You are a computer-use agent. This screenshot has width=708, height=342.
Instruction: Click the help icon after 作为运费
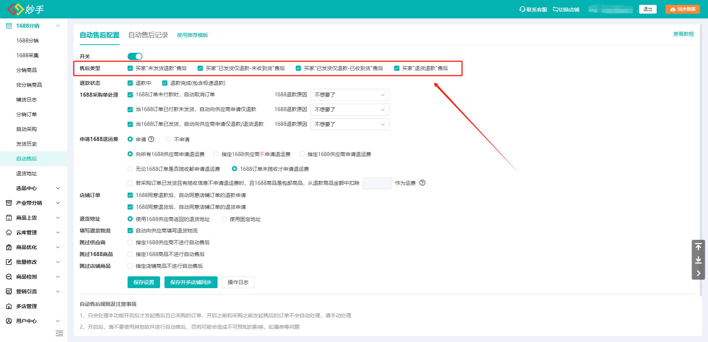pyautogui.click(x=423, y=183)
